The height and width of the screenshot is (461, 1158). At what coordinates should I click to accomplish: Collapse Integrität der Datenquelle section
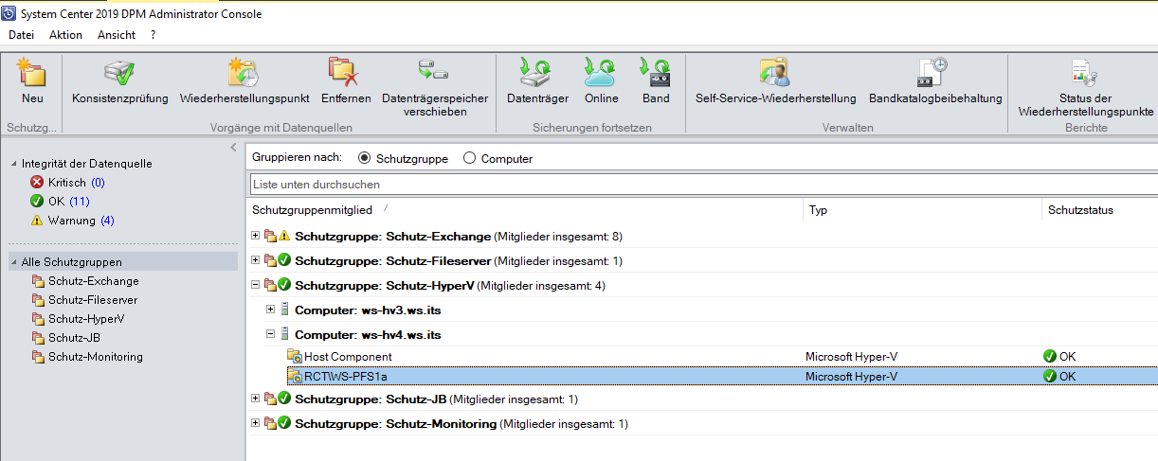[x=13, y=164]
